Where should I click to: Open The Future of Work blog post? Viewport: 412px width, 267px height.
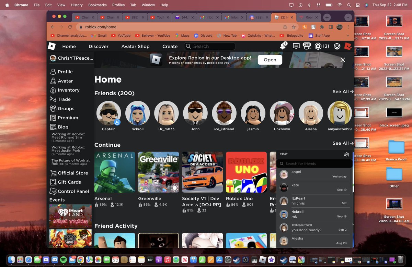(70, 162)
